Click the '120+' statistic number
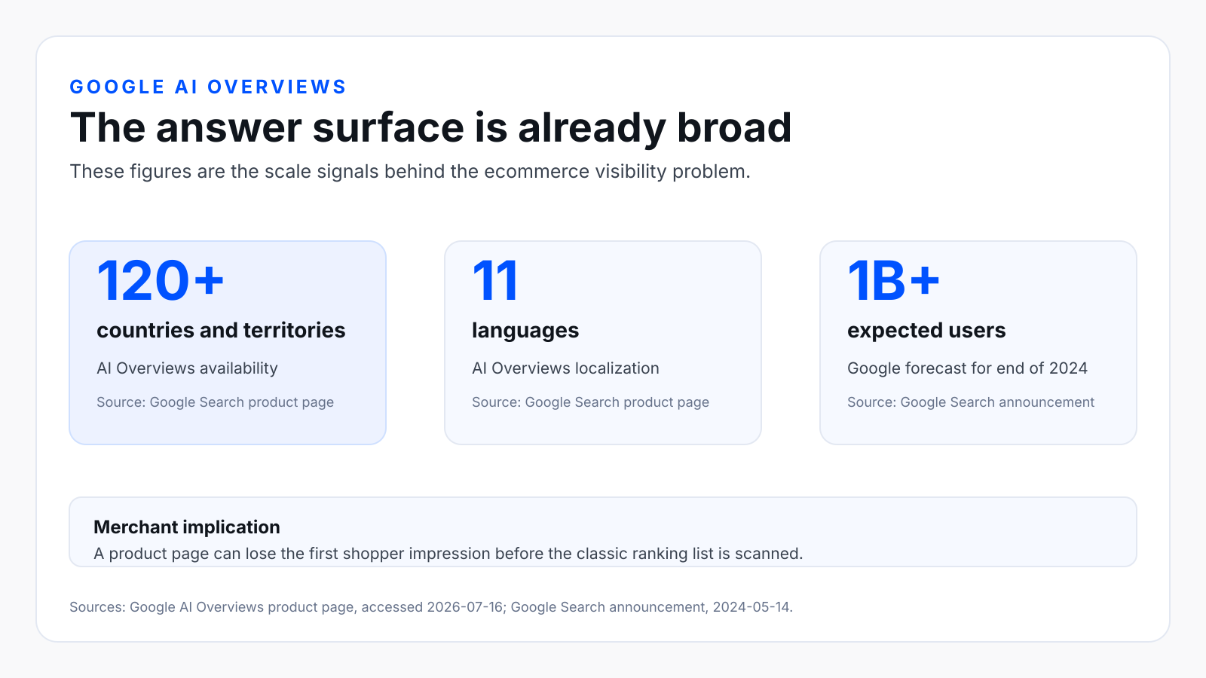 pyautogui.click(x=161, y=281)
